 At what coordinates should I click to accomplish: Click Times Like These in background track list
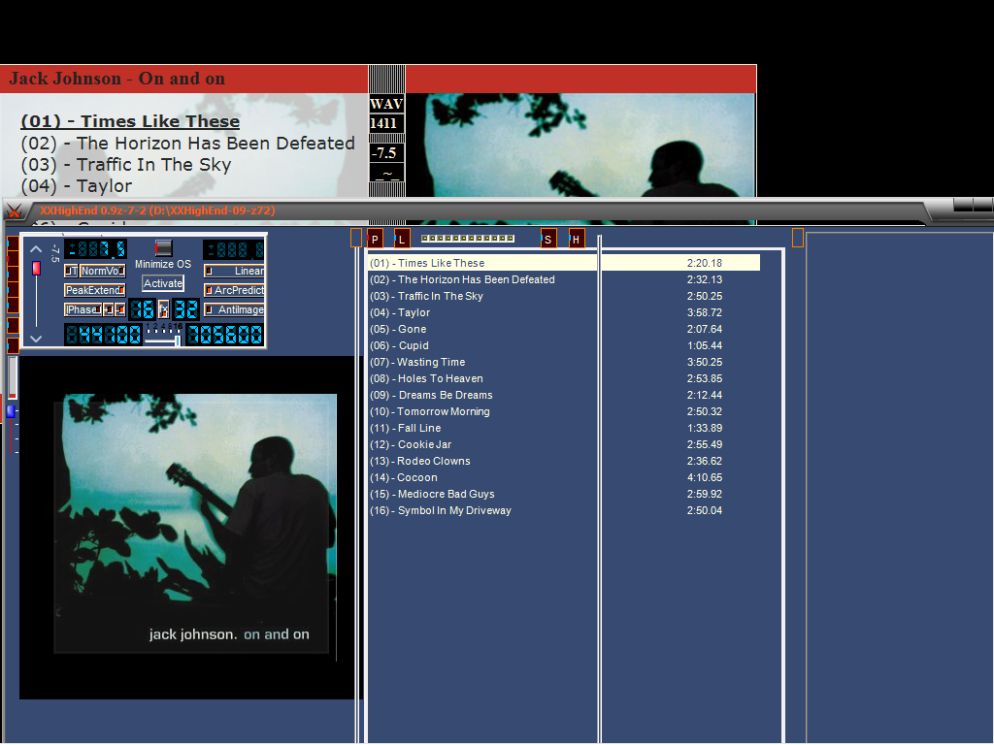[130, 121]
